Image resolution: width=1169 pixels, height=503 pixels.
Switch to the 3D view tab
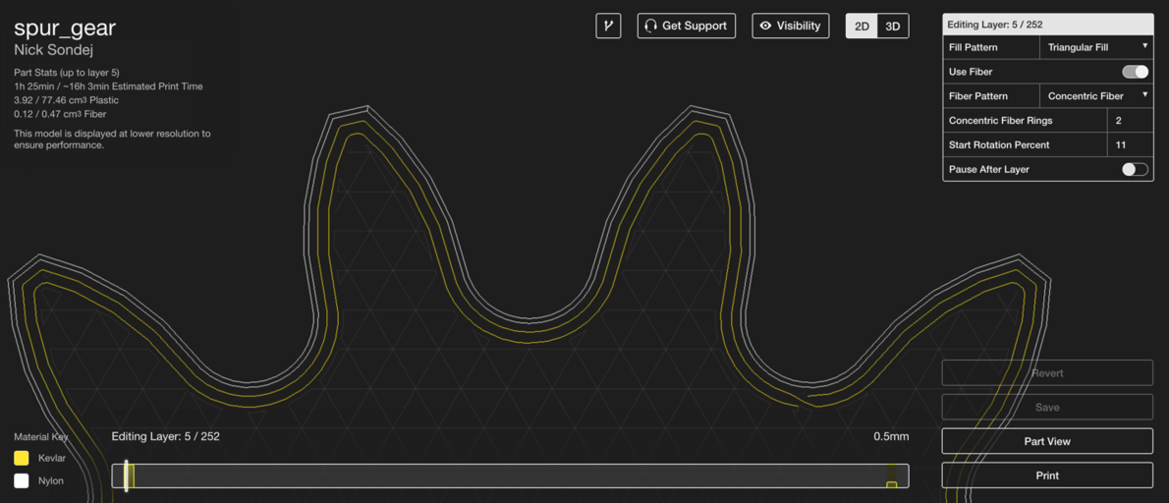pyautogui.click(x=893, y=27)
